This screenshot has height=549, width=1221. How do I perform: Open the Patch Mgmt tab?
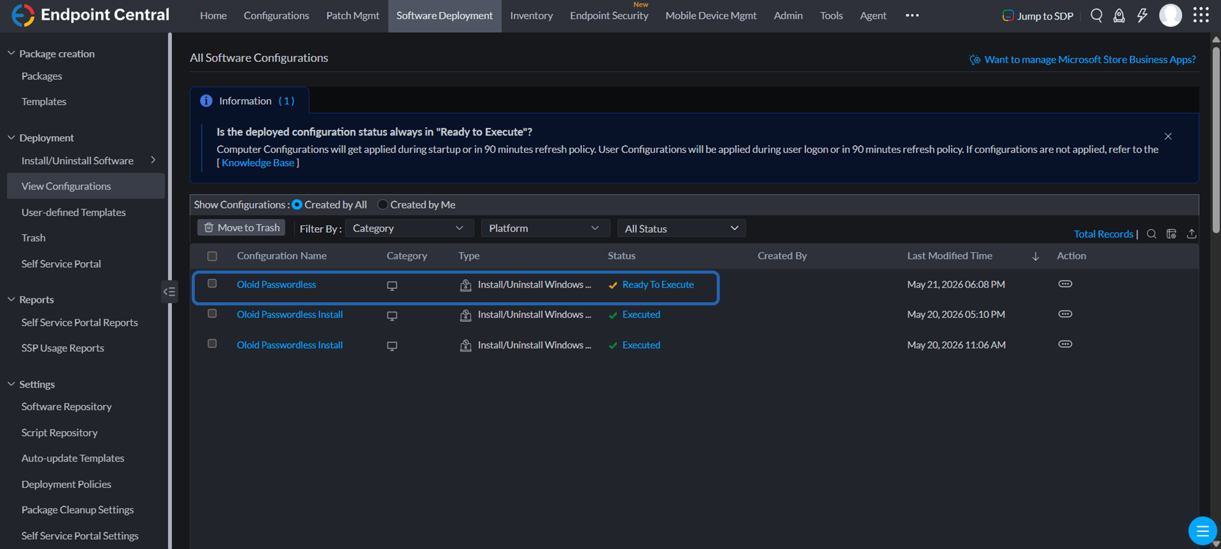point(353,15)
